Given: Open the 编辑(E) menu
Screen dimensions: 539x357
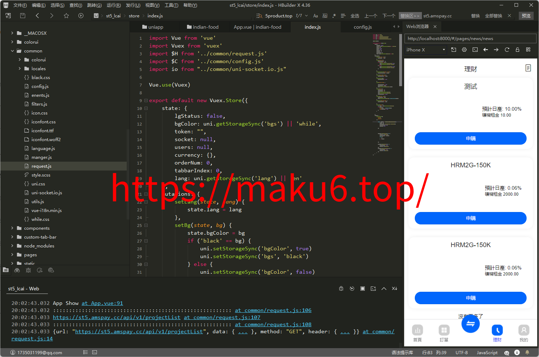Looking at the screenshot, I should click(39, 5).
